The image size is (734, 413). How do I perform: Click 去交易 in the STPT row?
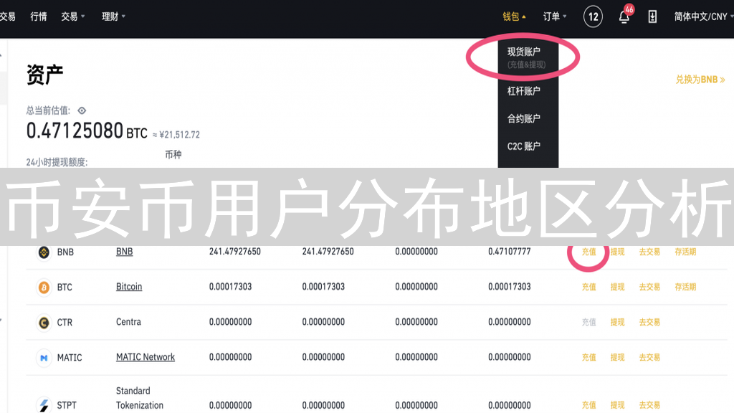pyautogui.click(x=649, y=405)
